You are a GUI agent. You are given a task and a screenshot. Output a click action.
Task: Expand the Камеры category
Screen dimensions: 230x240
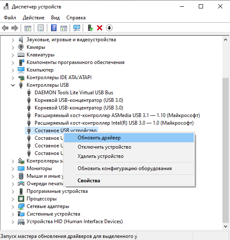point(13,48)
